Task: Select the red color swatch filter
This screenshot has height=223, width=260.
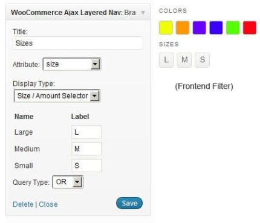Action: [x=250, y=28]
